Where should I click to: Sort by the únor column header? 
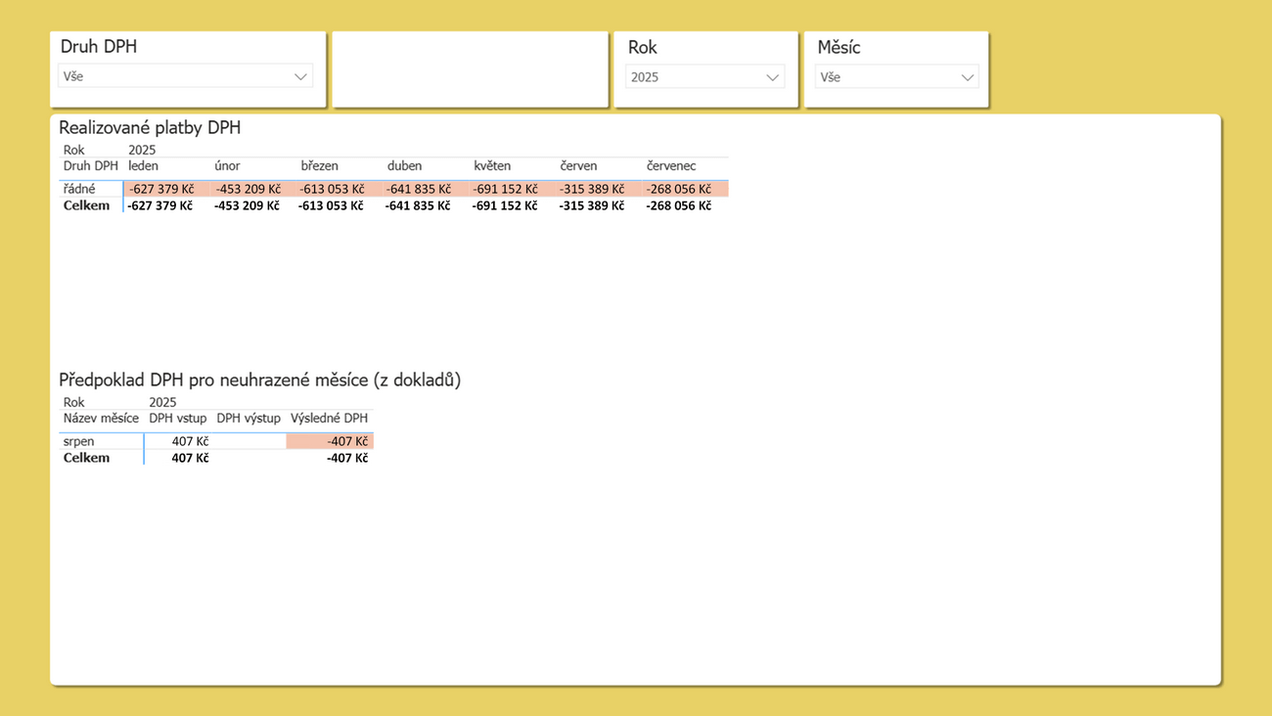pyautogui.click(x=227, y=166)
